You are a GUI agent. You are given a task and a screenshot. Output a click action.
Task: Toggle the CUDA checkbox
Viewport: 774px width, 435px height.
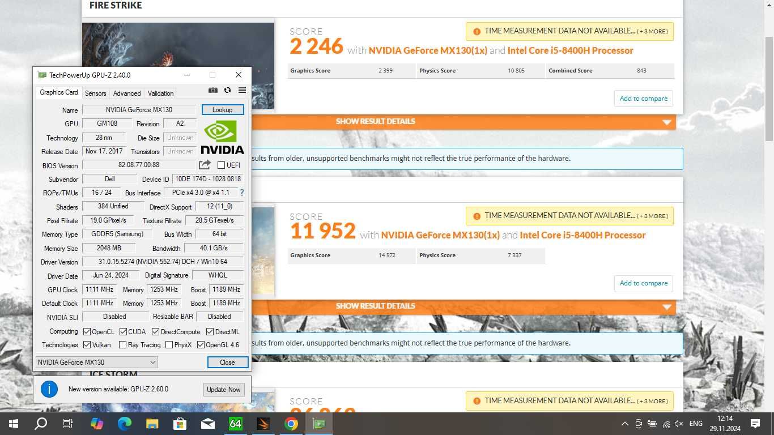[123, 331]
